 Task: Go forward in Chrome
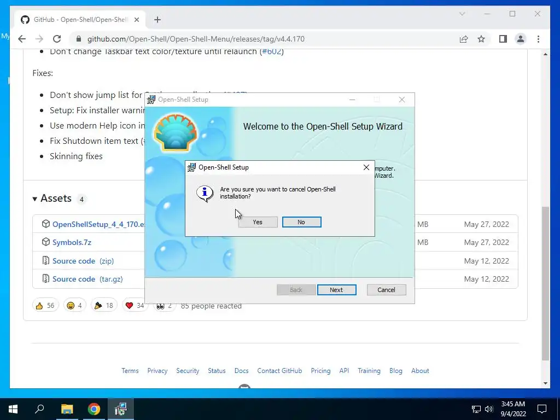coord(39,39)
